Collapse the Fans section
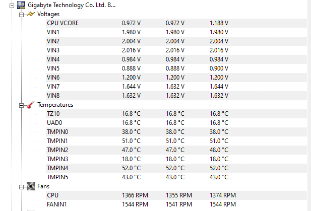 pyautogui.click(x=21, y=187)
